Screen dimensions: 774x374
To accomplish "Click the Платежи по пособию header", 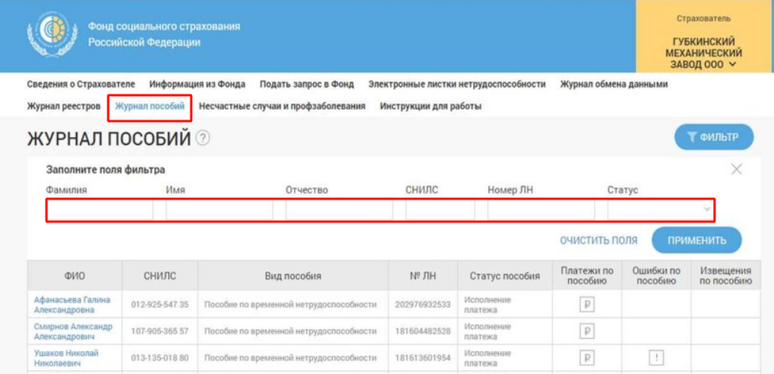I will pyautogui.click(x=587, y=276).
